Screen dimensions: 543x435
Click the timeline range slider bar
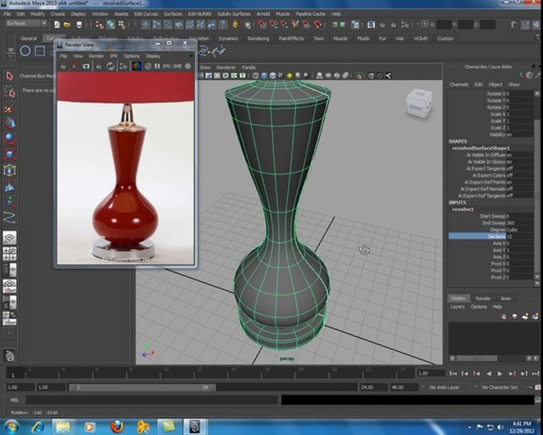point(142,387)
